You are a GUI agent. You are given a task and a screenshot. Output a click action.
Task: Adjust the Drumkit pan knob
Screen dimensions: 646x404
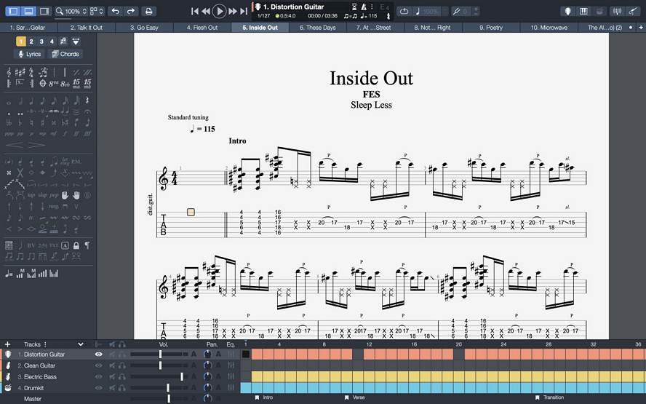pos(208,387)
